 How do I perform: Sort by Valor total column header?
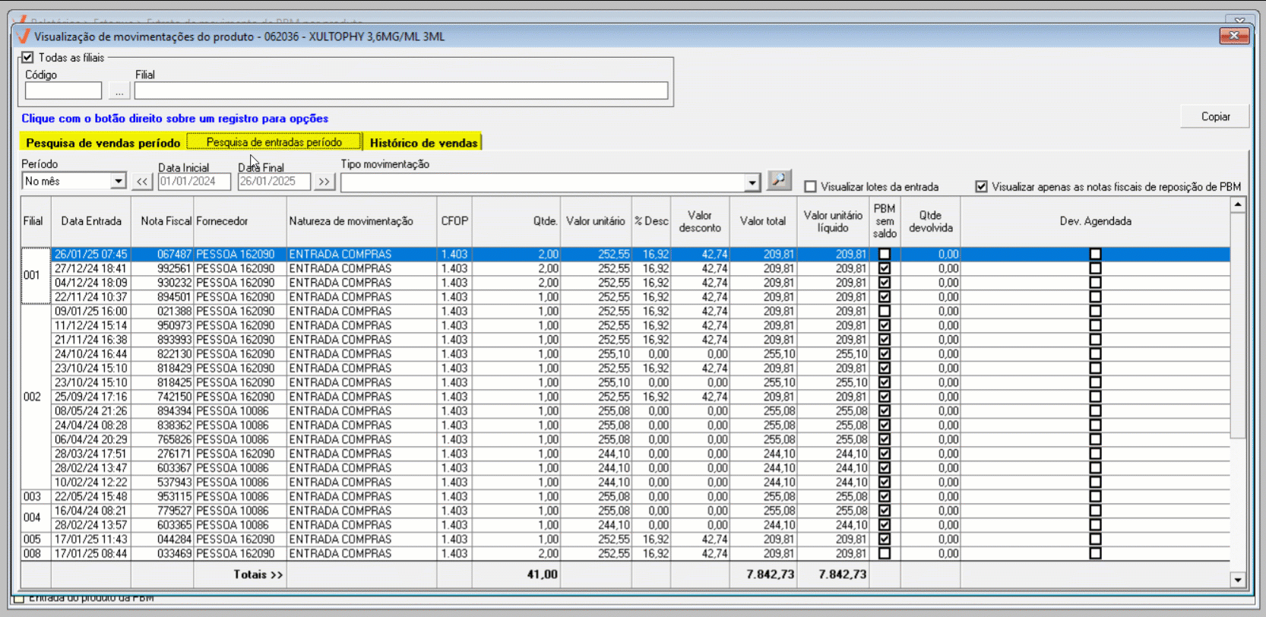click(x=762, y=221)
